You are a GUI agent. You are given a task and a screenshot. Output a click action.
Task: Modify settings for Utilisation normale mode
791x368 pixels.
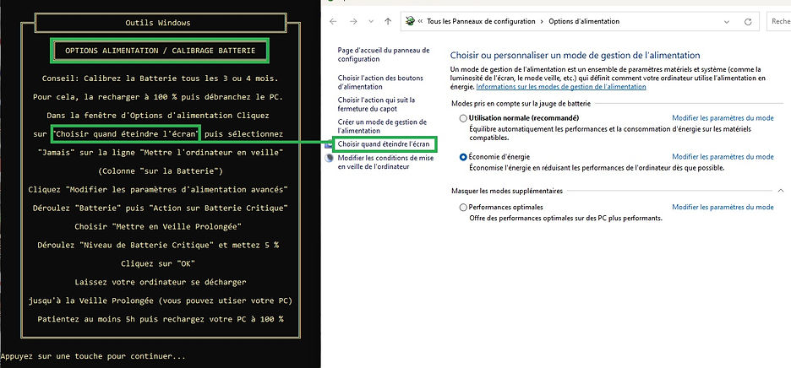point(723,118)
